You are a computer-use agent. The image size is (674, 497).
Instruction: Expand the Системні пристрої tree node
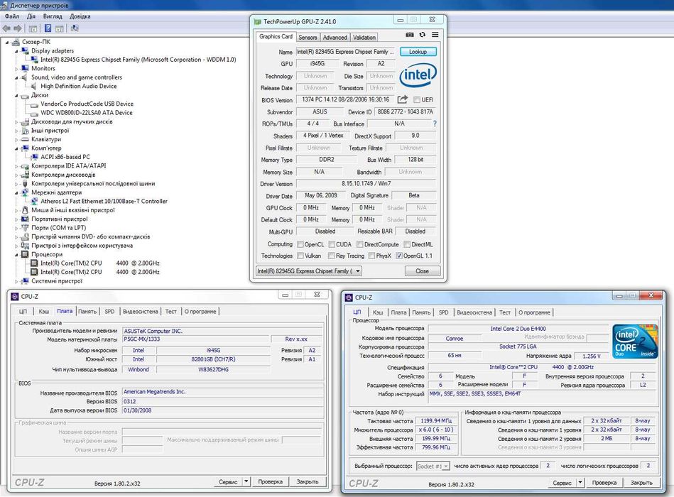coord(16,281)
